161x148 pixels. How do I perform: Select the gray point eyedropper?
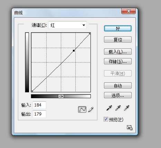pos(118,108)
